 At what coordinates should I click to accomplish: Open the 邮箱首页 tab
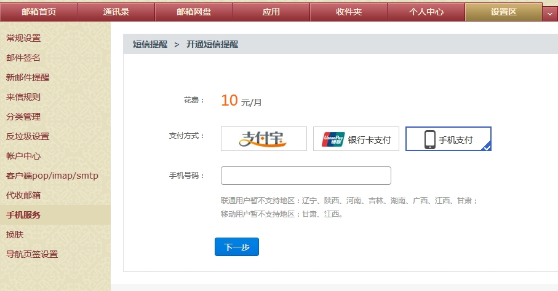coord(39,12)
